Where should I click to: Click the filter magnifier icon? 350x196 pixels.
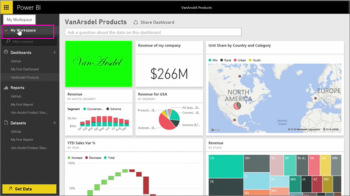click(x=8, y=41)
